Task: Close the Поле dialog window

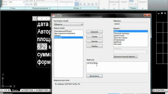Action: click(147, 15)
